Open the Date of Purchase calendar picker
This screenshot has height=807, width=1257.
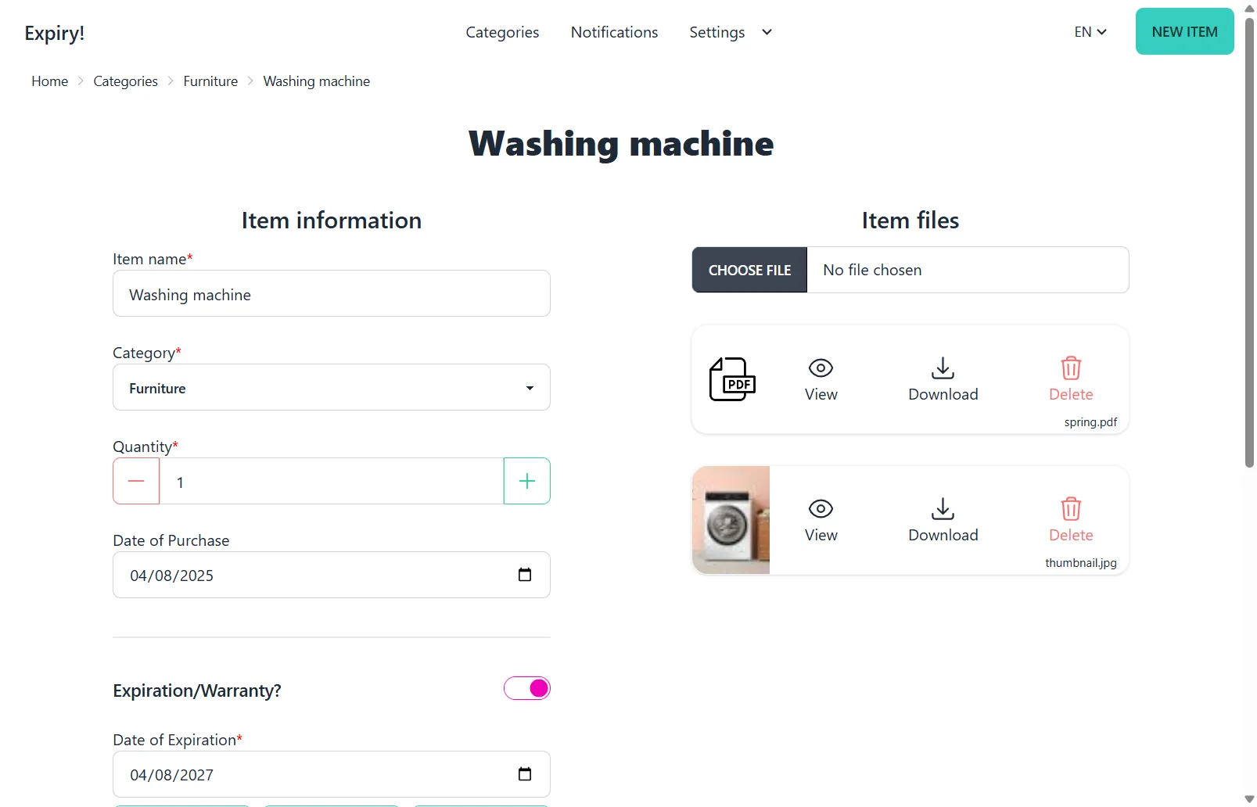524,574
